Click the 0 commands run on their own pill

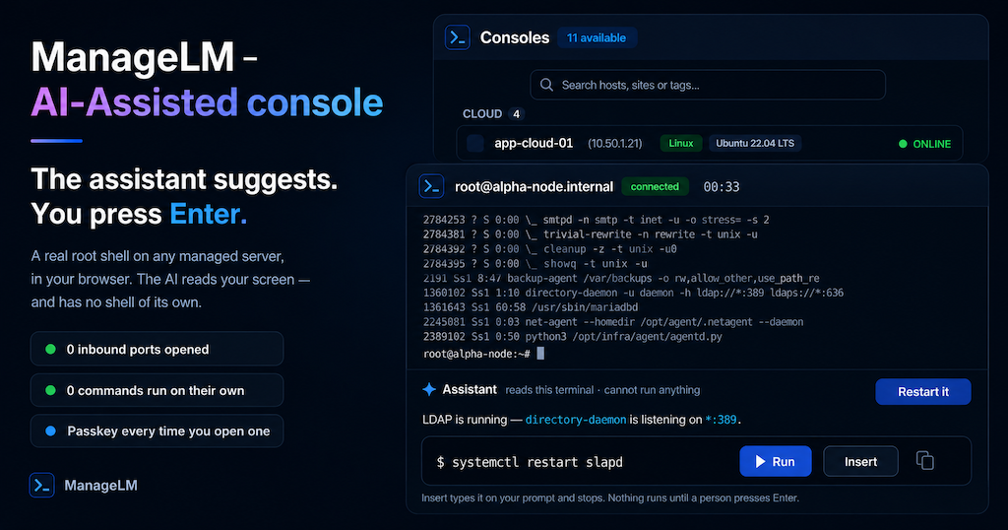157,390
